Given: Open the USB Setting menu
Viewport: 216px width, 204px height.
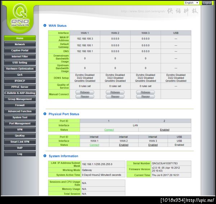Looking at the screenshot, I should coord(20,62).
